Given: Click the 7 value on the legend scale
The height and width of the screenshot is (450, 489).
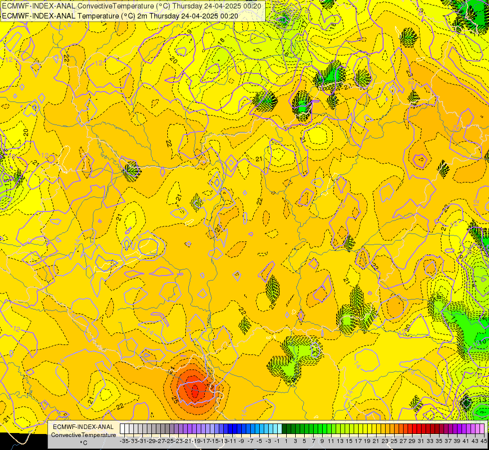Looking at the screenshot, I should [x=313, y=441].
